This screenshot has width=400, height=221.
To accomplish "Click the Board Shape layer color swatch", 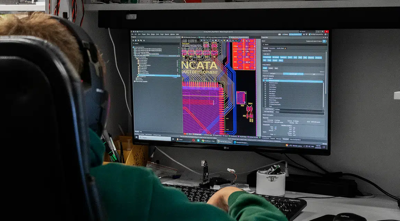I will [x=214, y=135].
